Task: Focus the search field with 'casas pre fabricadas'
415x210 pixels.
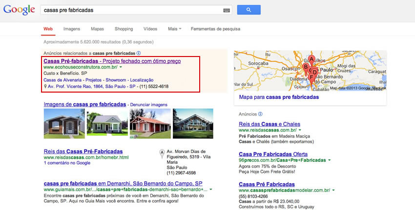Action: coord(132,10)
